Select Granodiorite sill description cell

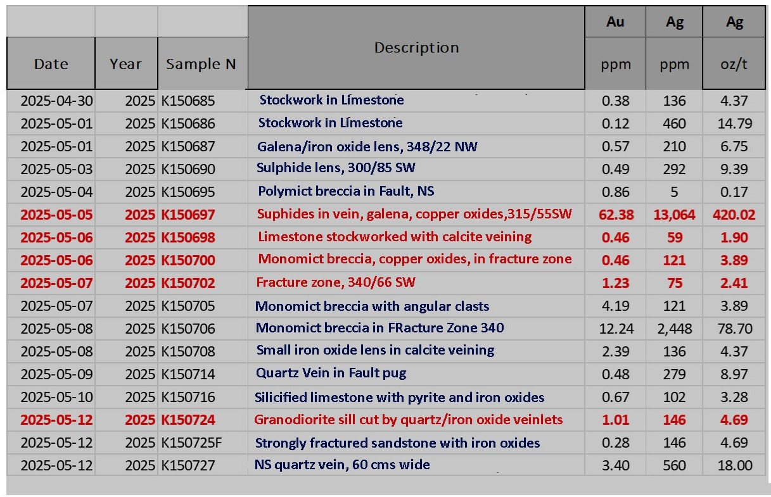408,419
